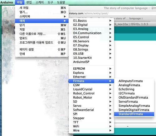156x136 pixels.
Task: Expand the 01.Basics examples
Action: (x=91, y=21)
